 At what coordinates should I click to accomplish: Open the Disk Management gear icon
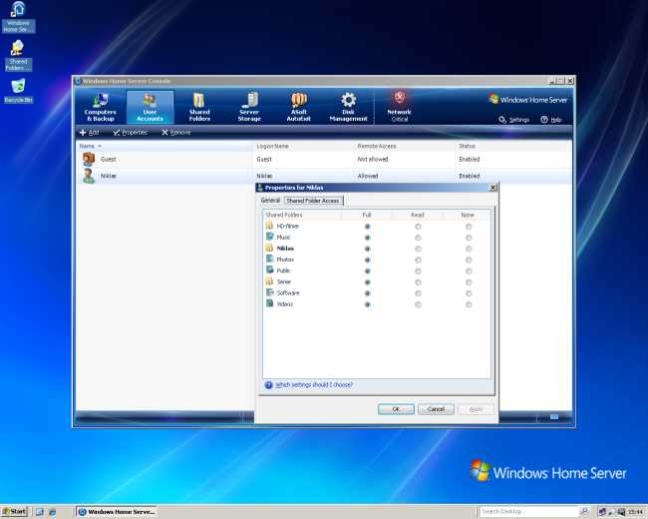click(x=348, y=100)
